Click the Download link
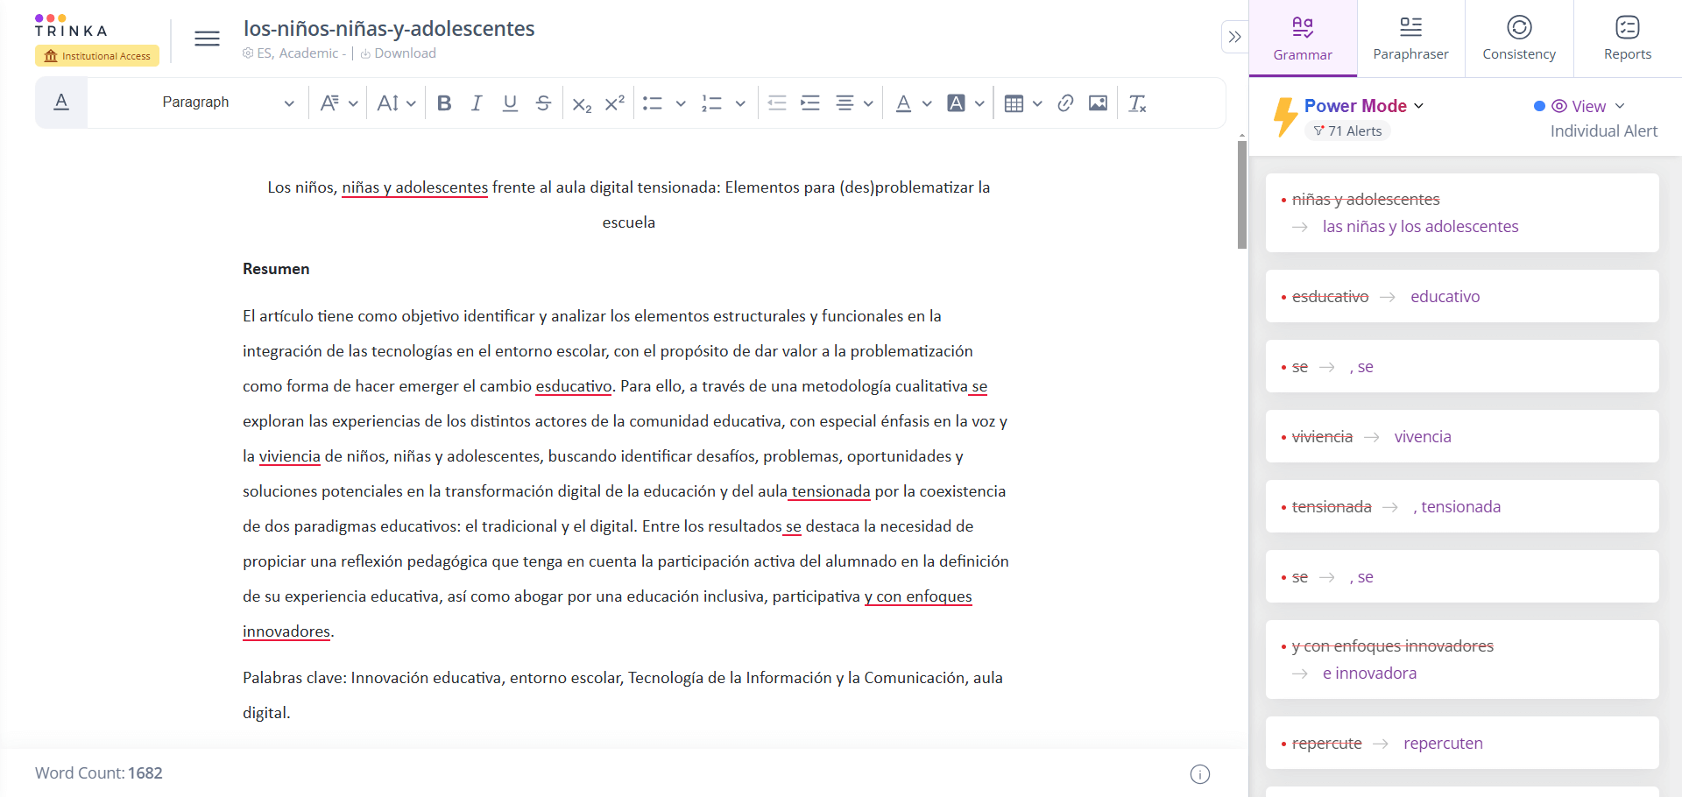The height and width of the screenshot is (797, 1682). [x=398, y=53]
